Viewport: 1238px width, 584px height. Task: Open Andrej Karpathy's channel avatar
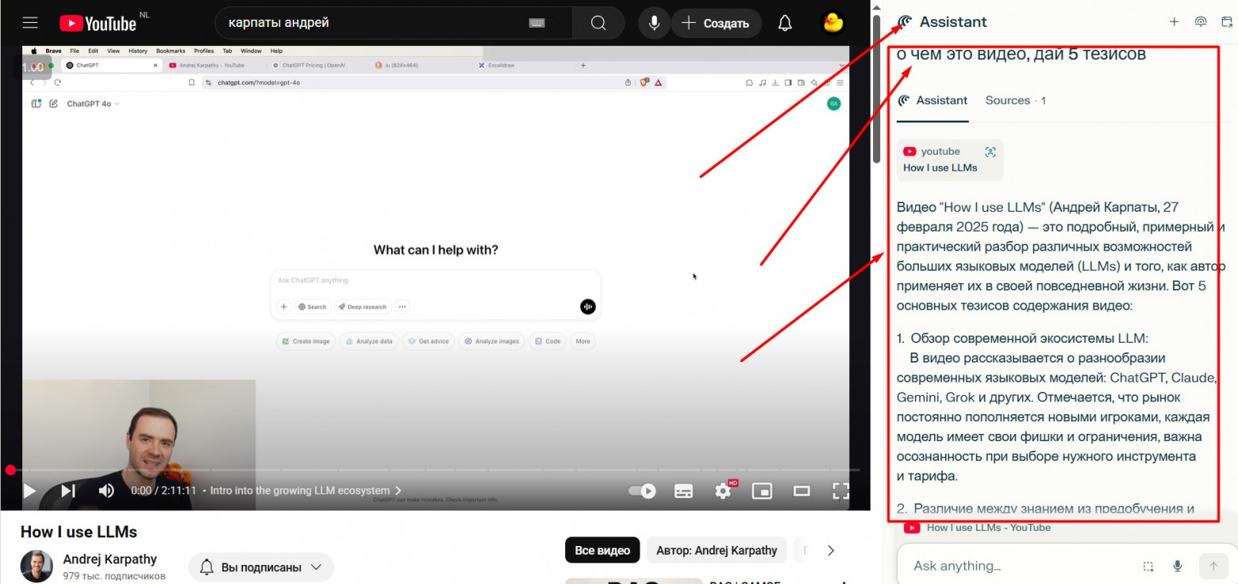37,566
